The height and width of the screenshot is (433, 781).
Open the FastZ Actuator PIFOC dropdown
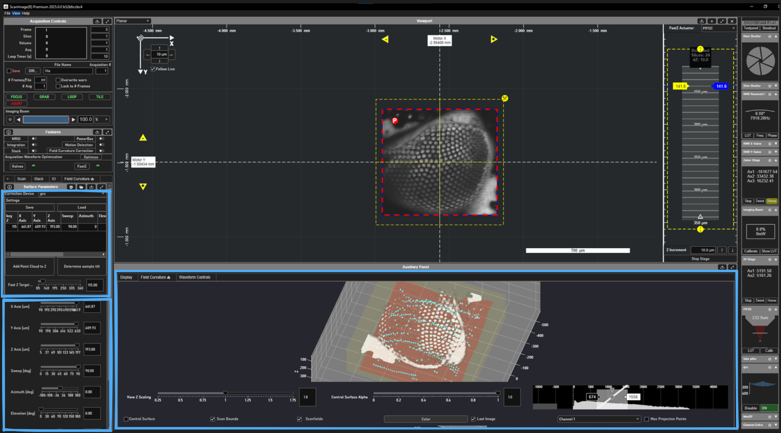(x=718, y=28)
